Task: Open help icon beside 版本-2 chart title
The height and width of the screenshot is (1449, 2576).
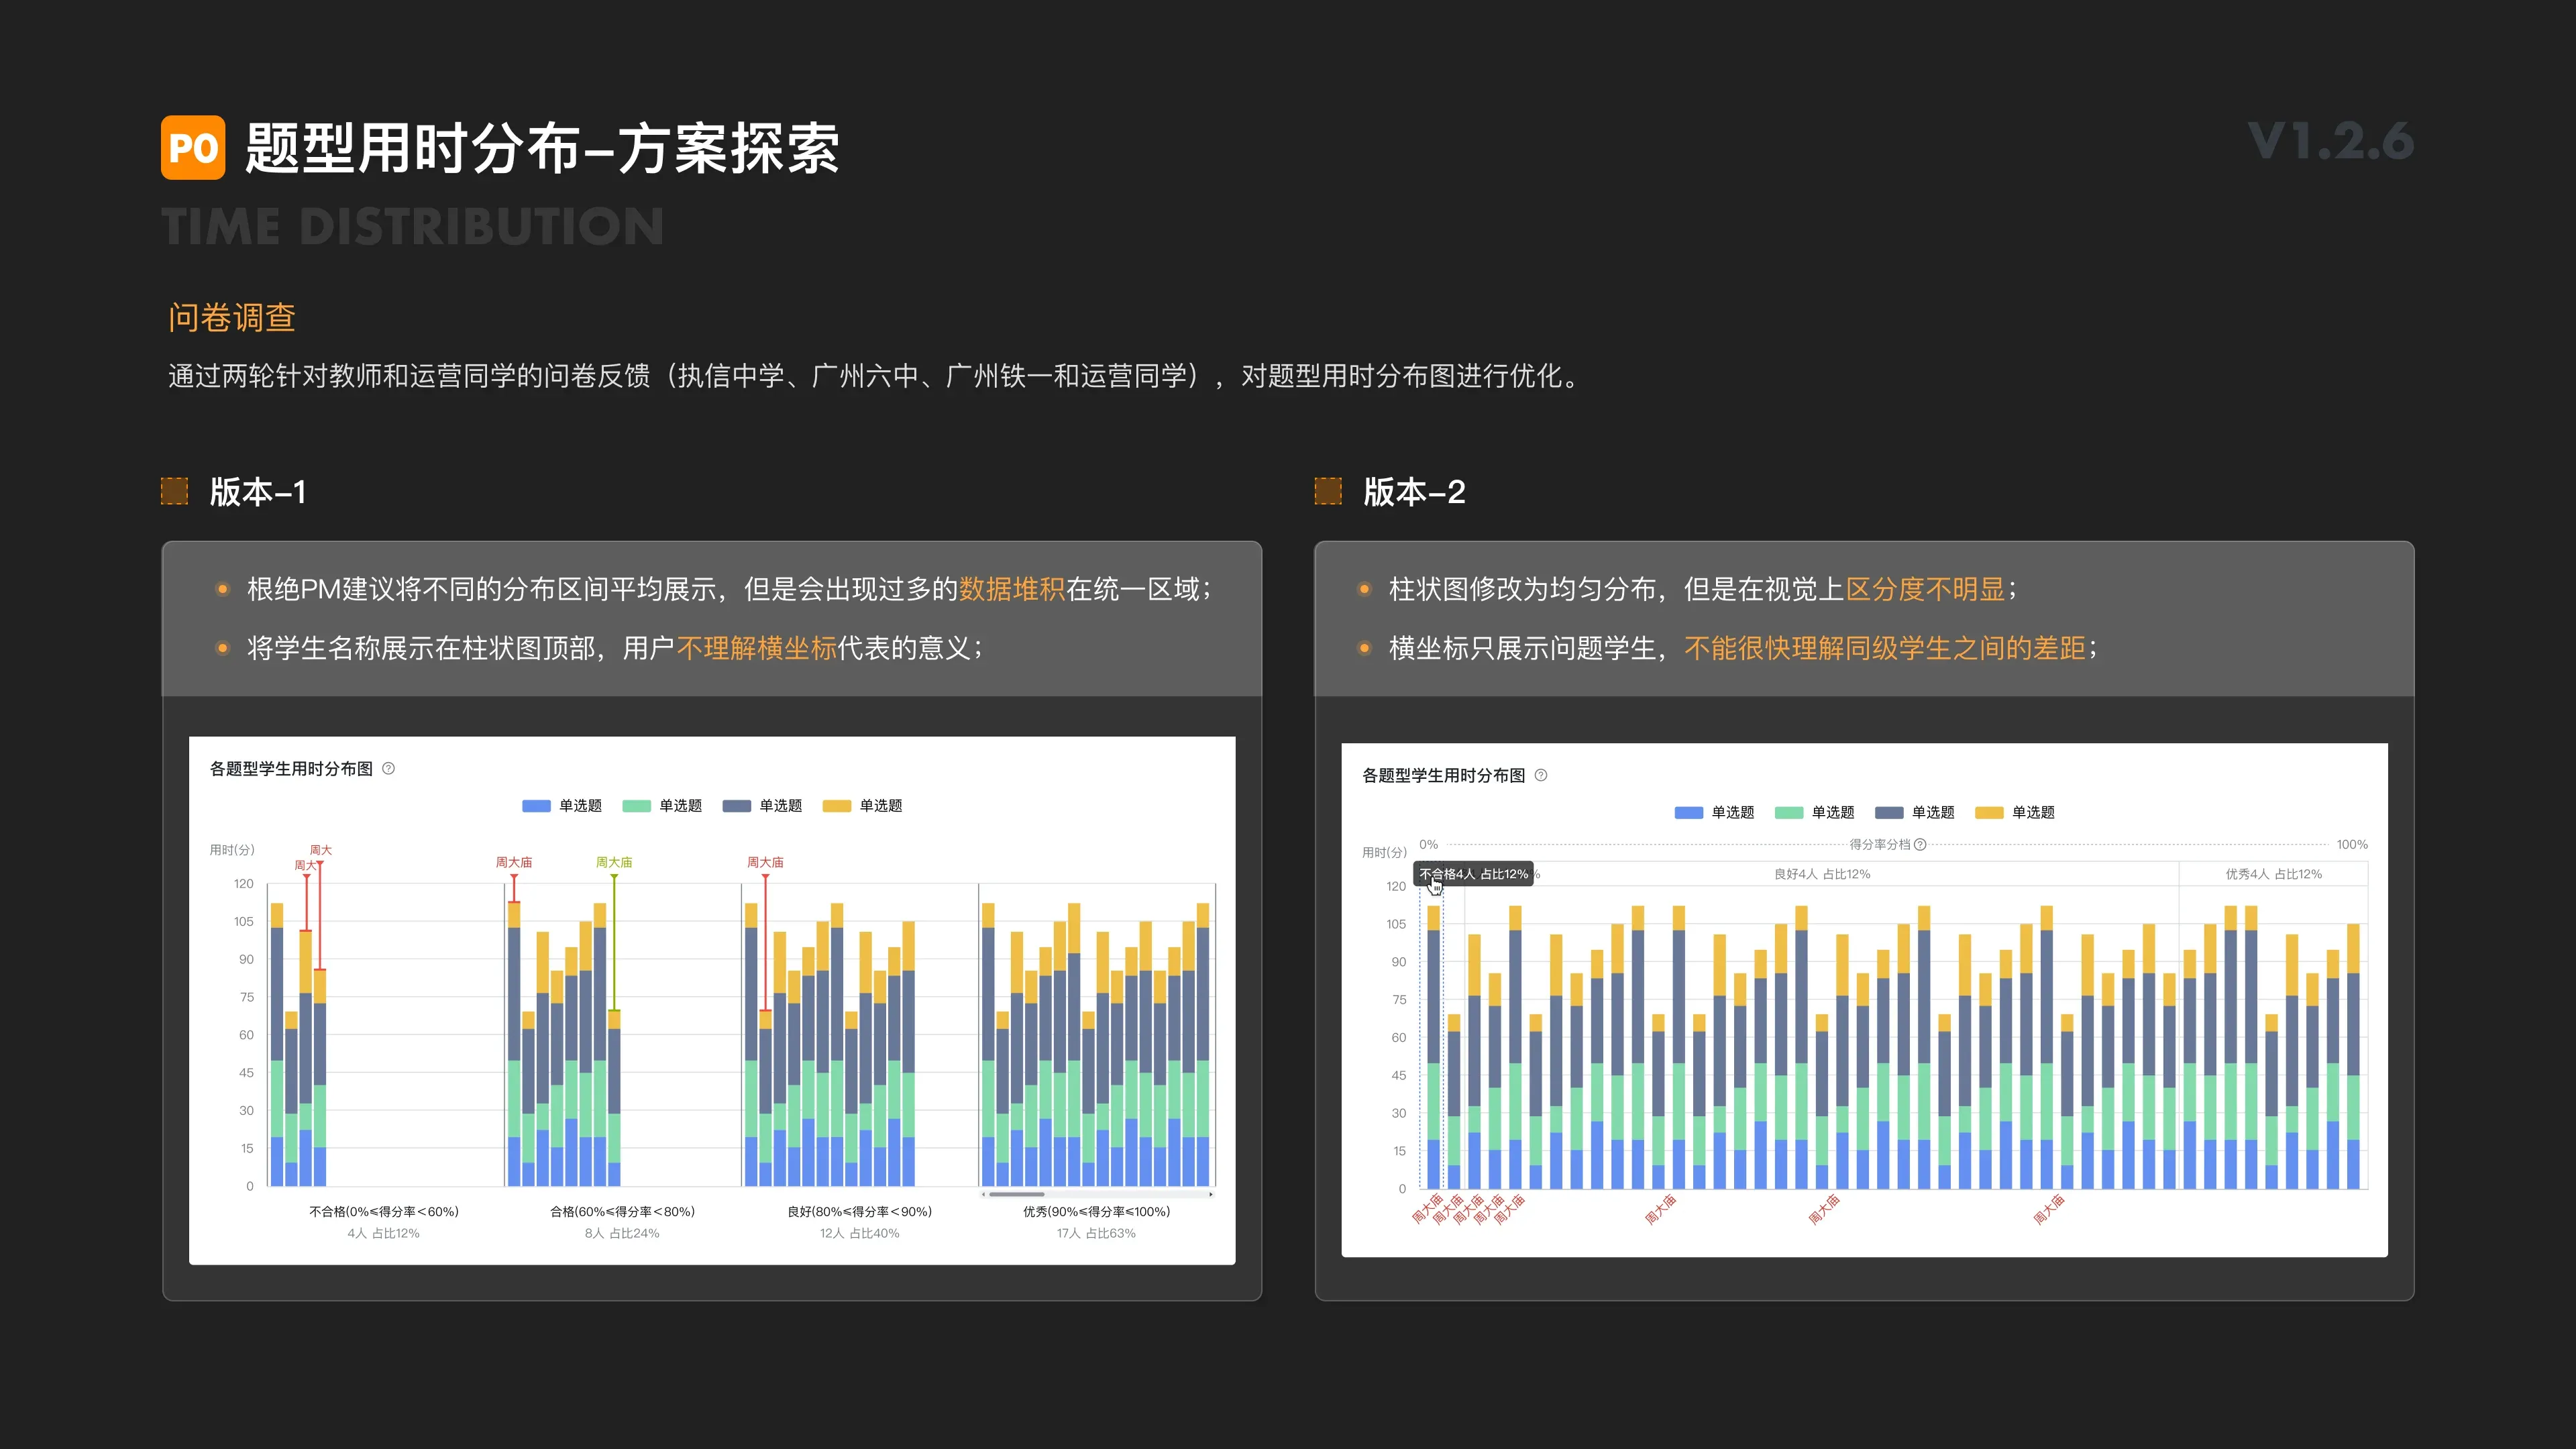Action: (x=1541, y=775)
